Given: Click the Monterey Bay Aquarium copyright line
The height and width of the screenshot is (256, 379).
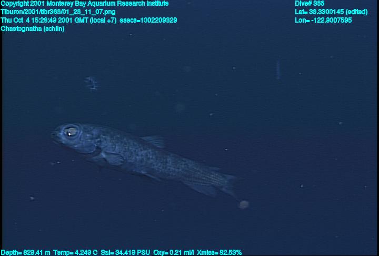Looking at the screenshot, I should pos(85,4).
